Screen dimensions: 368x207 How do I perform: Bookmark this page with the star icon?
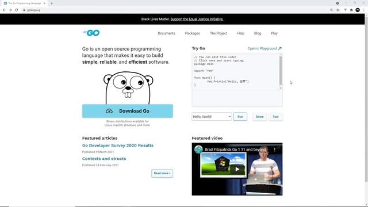(x=338, y=10)
